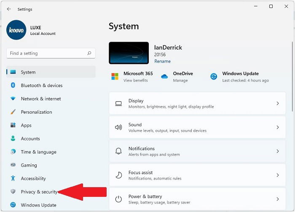Click the Microsoft 365 logo icon
Screen dimensions: 295x212
point(115,77)
